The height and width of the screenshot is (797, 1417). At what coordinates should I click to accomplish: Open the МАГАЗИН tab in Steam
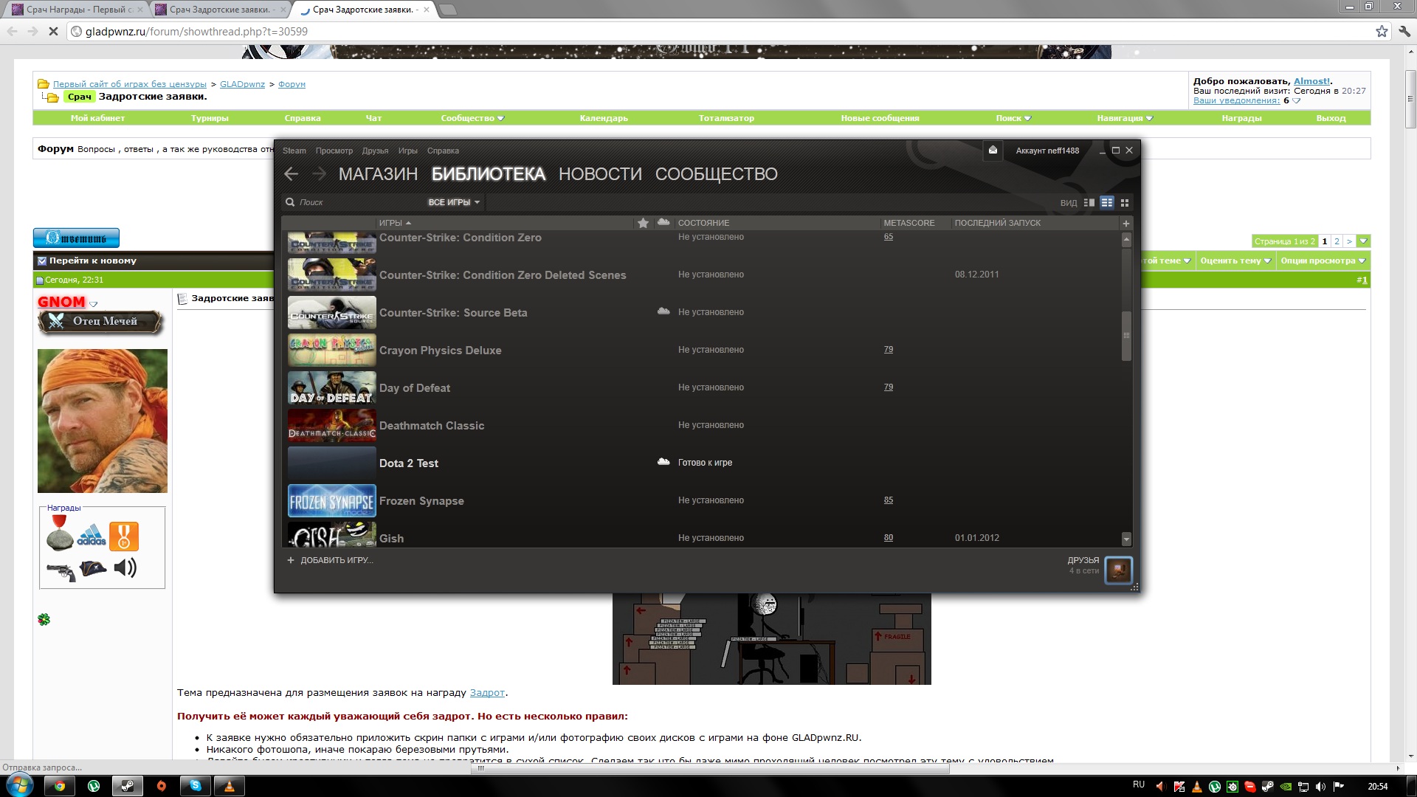(x=378, y=174)
